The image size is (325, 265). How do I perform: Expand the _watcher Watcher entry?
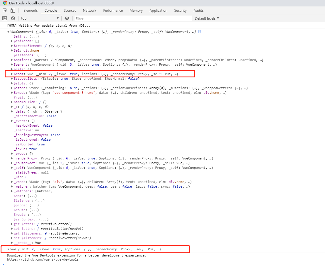coord(12,186)
